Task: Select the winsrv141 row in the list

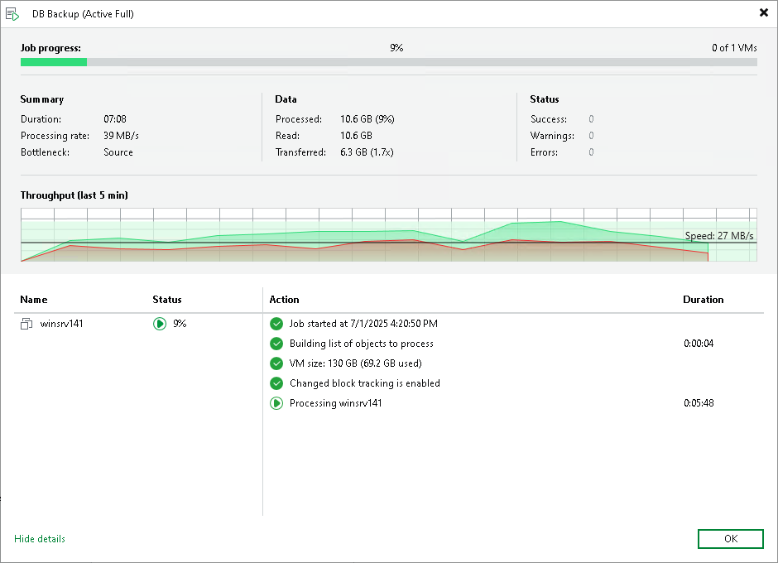Action: [138, 324]
